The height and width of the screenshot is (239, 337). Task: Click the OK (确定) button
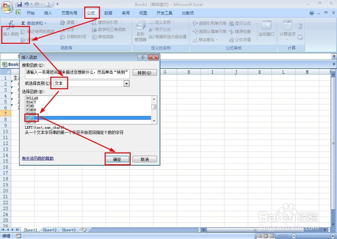[x=117, y=159]
